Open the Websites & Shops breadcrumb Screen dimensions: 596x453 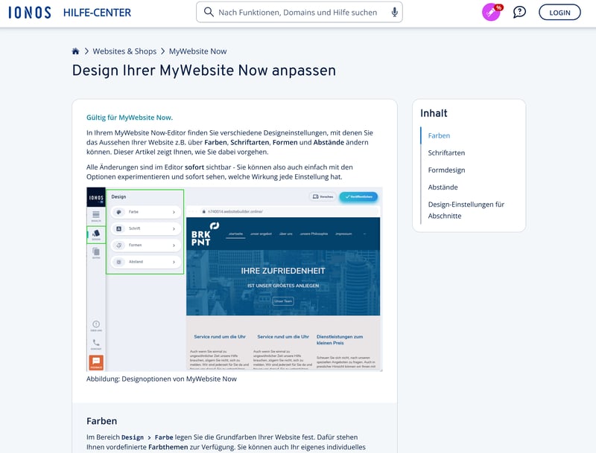124,51
